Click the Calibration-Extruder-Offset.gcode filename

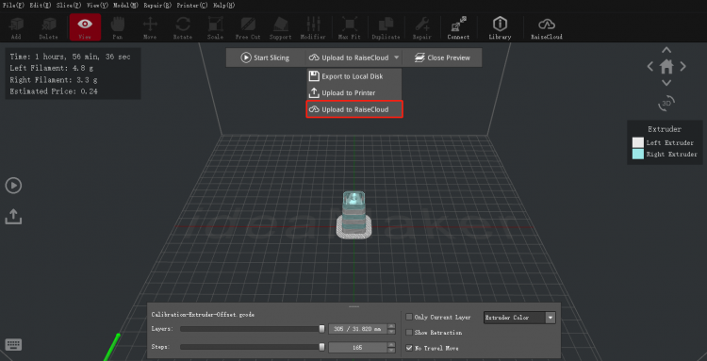click(203, 315)
